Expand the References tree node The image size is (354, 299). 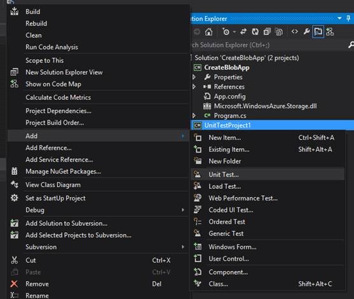pos(194,87)
